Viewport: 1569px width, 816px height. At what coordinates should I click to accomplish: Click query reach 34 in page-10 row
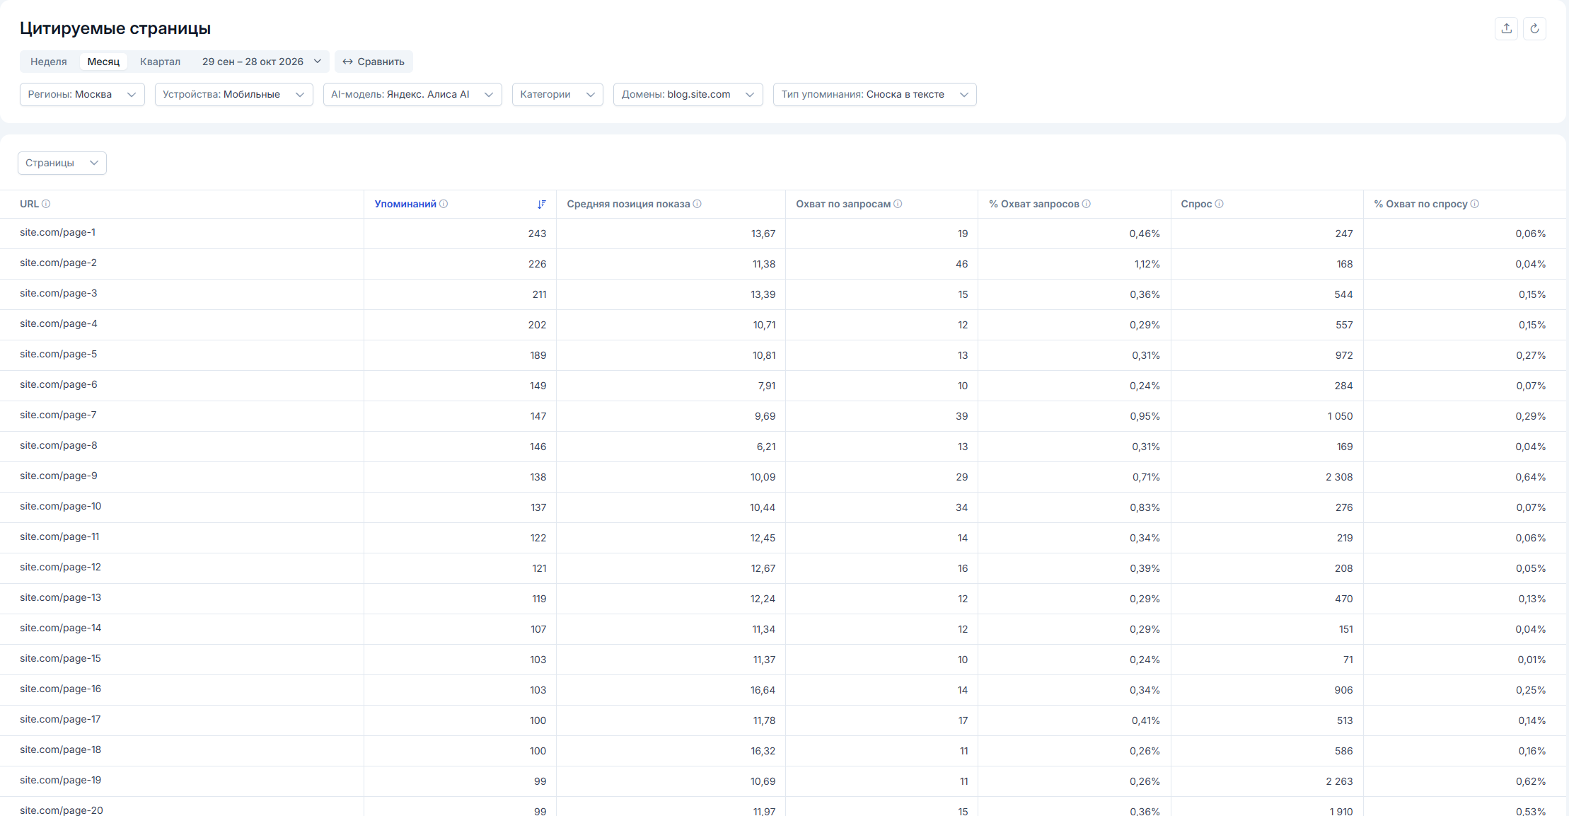point(961,507)
